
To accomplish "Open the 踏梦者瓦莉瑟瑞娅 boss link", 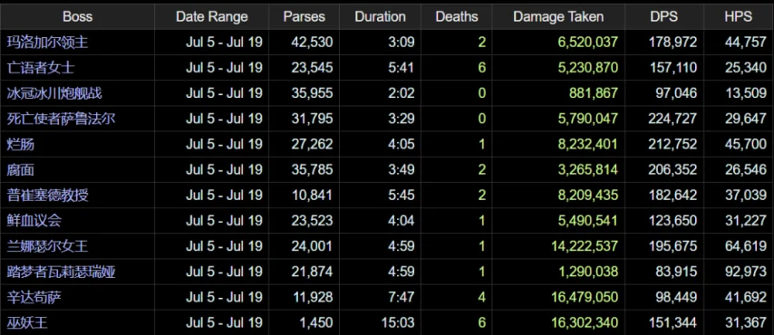I will pos(62,272).
